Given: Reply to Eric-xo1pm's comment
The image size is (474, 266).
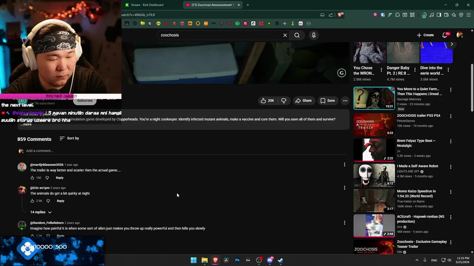Looking at the screenshot, I should coord(61,201).
